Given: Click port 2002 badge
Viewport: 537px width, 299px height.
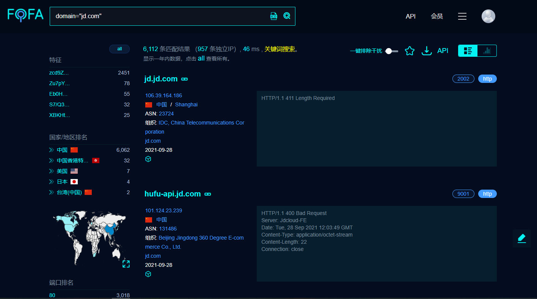Looking at the screenshot, I should [x=463, y=79].
